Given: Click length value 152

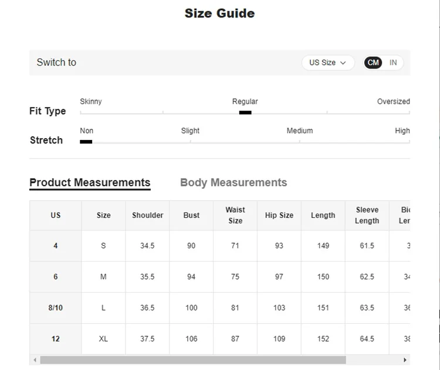Looking at the screenshot, I should tap(323, 339).
